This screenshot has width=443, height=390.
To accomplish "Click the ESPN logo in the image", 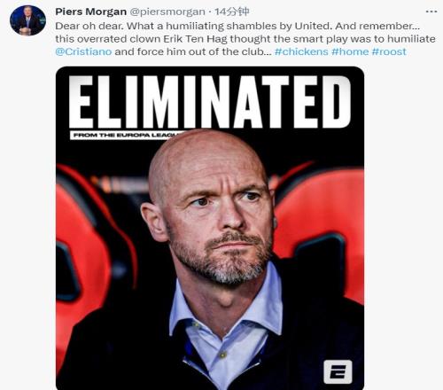I will (338, 371).
